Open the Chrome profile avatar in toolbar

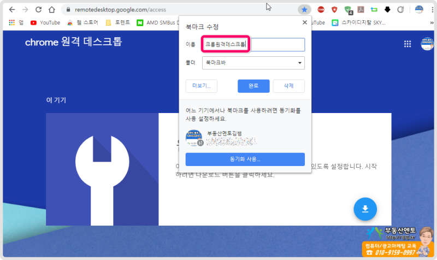pos(419,9)
